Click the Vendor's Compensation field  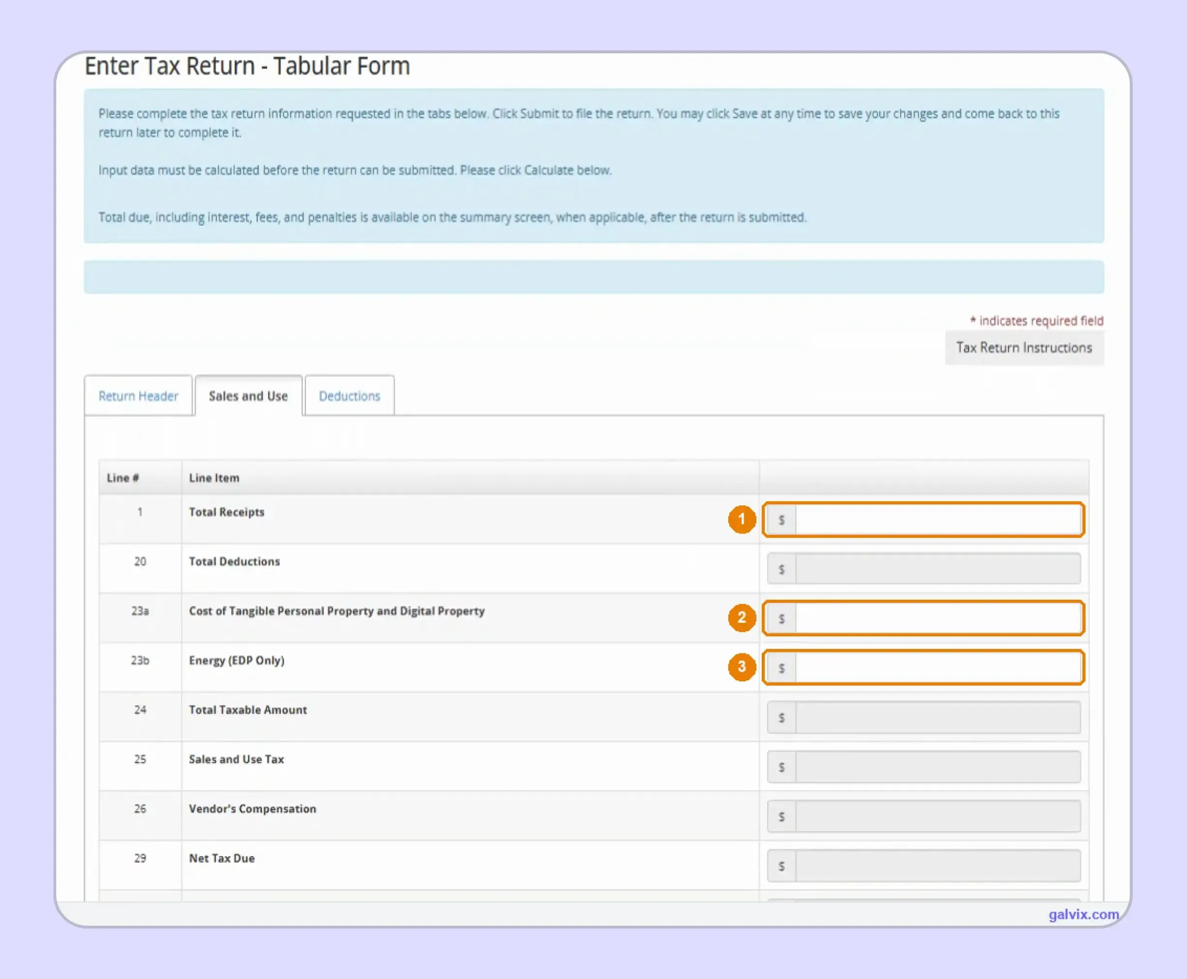pos(938,816)
